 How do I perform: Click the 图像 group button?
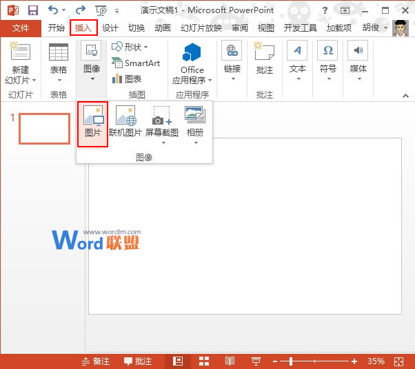click(x=92, y=61)
